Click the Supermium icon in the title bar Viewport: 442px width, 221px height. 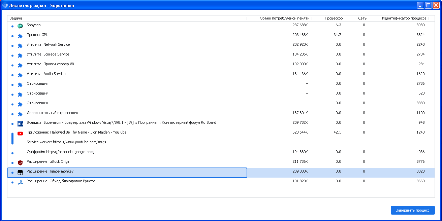click(x=5, y=5)
